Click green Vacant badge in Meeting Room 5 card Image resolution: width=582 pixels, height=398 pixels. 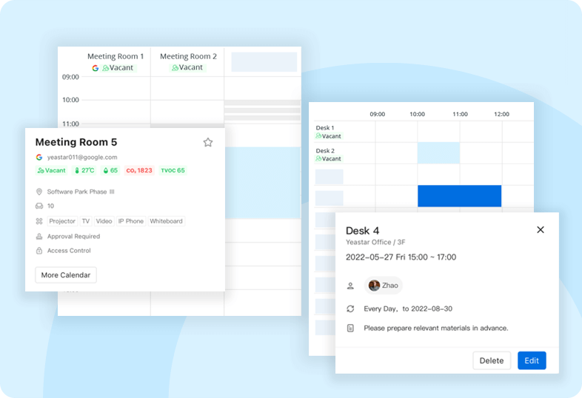pos(52,170)
